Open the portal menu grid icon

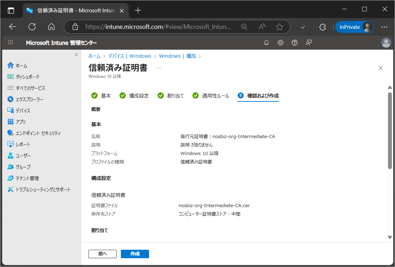11,43
